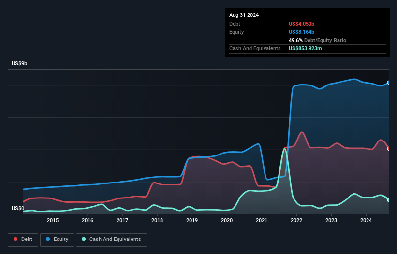Click the US$8.164b equity value
Viewport: 397px width, 254px height.
coord(301,32)
